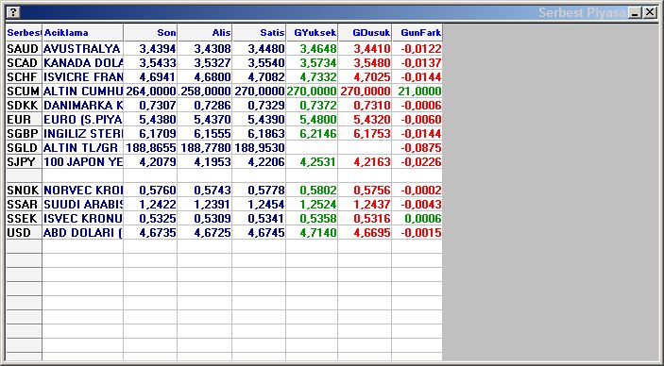Select the SJPY 100 JAPON YE row

pyautogui.click(x=225, y=162)
